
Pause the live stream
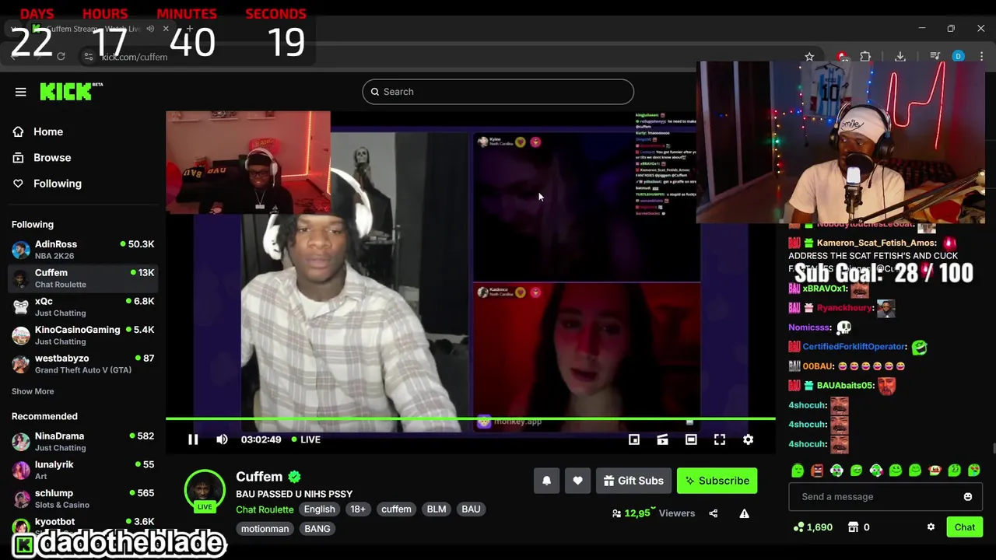(193, 439)
